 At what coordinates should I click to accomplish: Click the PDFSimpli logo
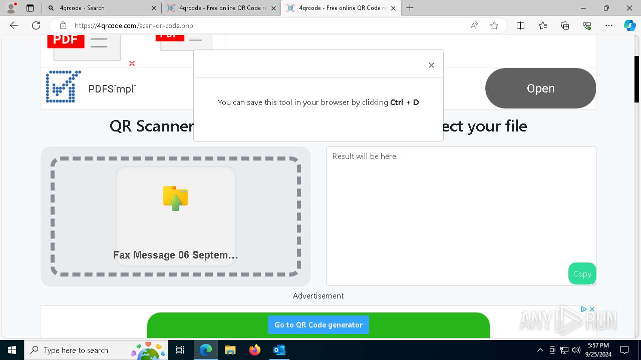click(x=64, y=86)
